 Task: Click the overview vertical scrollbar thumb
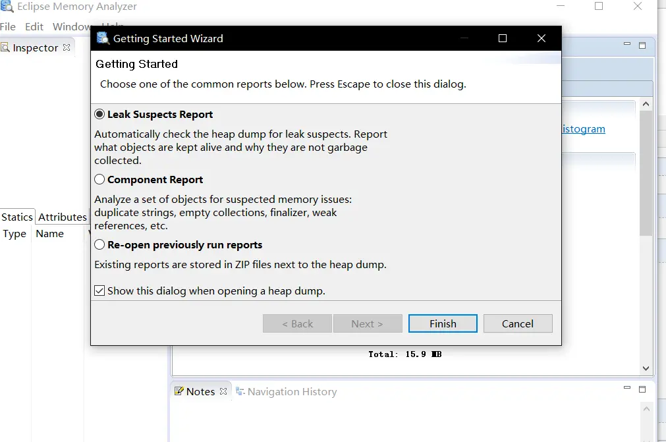(646, 173)
